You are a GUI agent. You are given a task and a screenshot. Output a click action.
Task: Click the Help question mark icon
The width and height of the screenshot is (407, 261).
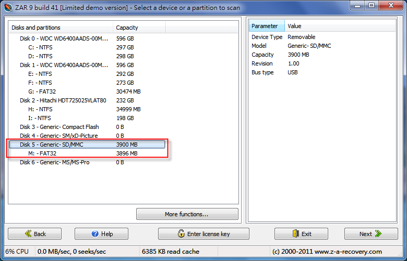[95, 233]
